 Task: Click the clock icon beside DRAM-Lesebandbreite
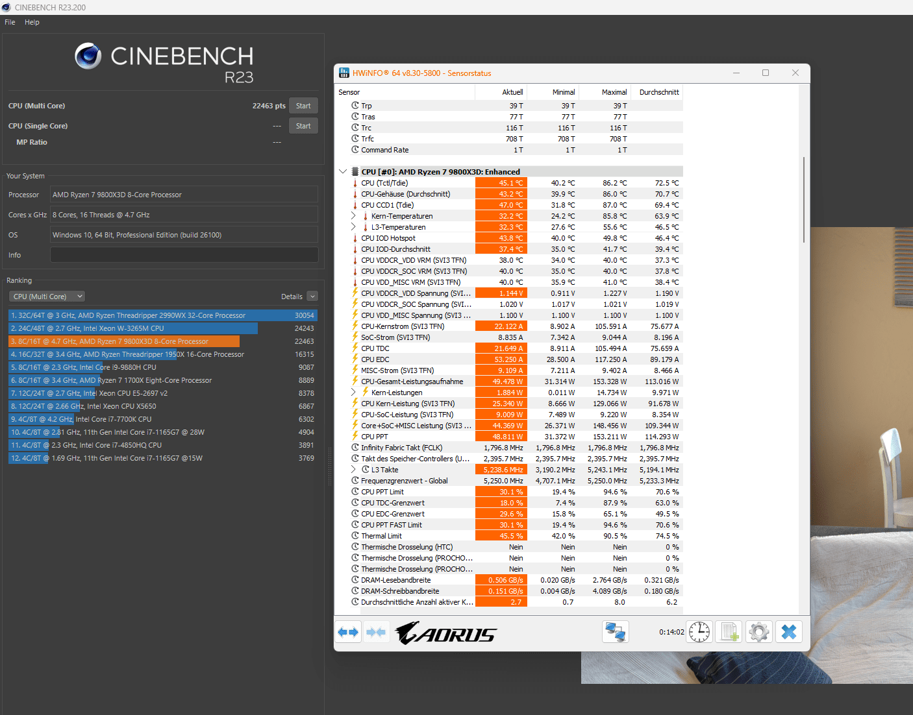click(x=355, y=580)
